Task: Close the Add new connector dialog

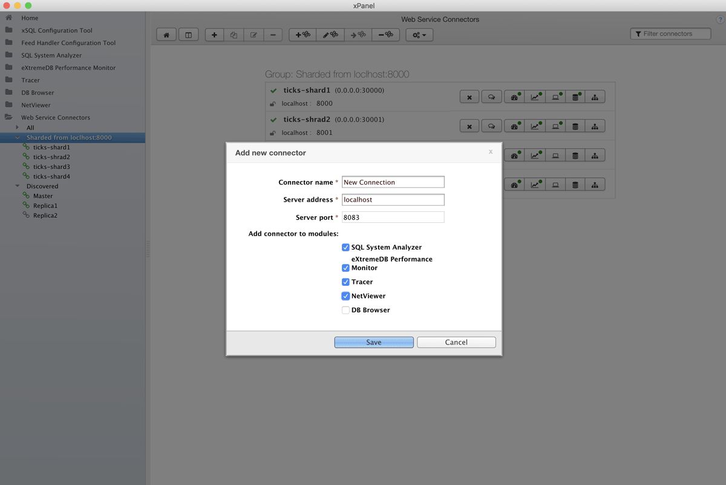Action: point(491,152)
